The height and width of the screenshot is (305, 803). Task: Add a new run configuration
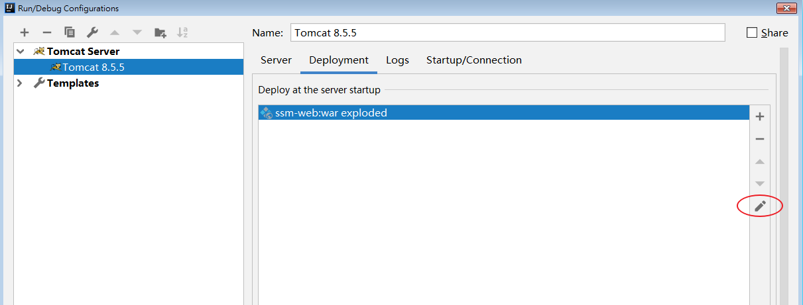tap(25, 32)
